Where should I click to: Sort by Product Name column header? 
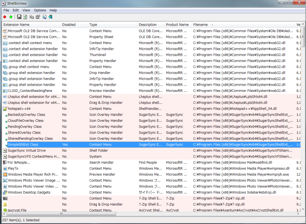pyautogui.click(x=178, y=25)
